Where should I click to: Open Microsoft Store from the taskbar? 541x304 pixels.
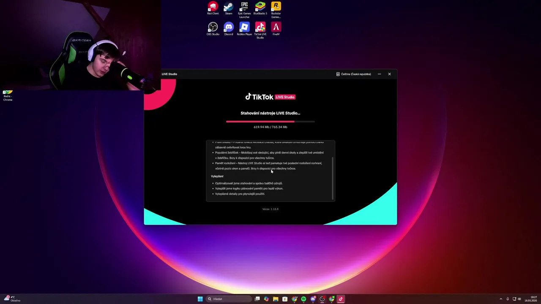pyautogui.click(x=285, y=299)
